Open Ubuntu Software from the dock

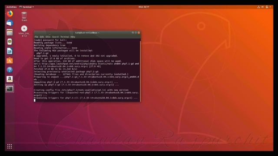(x=10, y=61)
